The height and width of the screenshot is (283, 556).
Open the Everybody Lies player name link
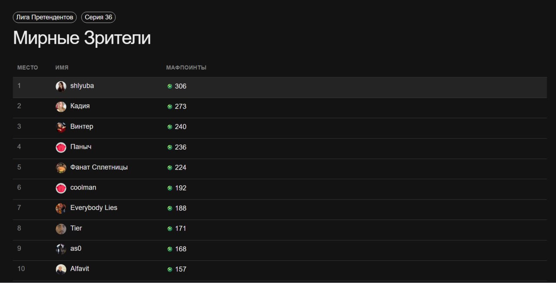(x=94, y=208)
